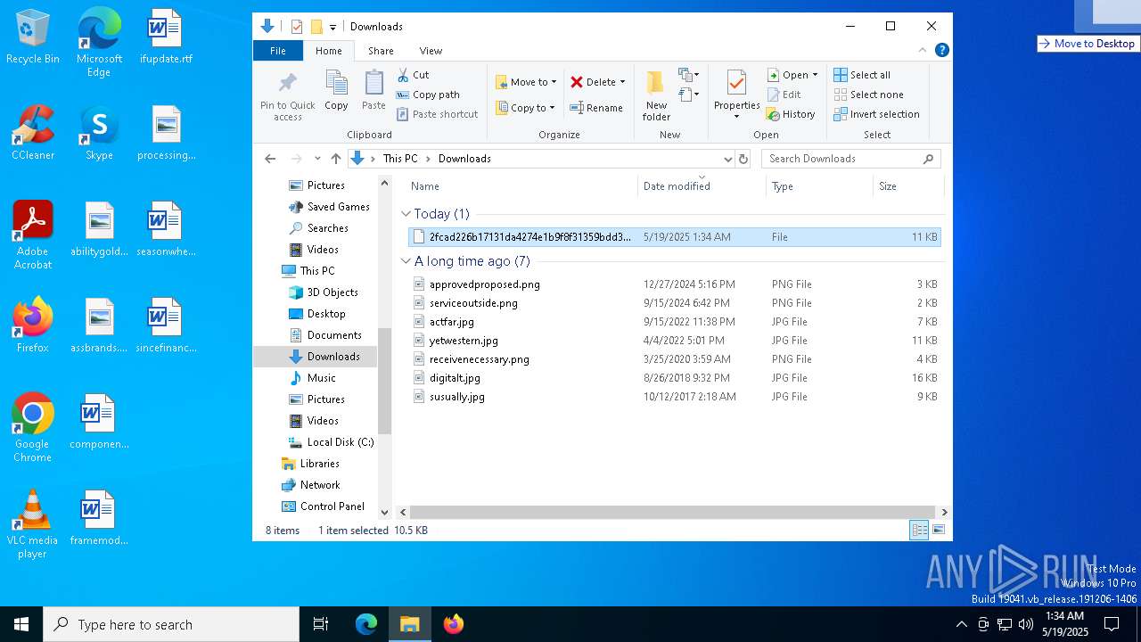Open Network in the navigation pane
Image resolution: width=1141 pixels, height=642 pixels.
tap(311, 485)
